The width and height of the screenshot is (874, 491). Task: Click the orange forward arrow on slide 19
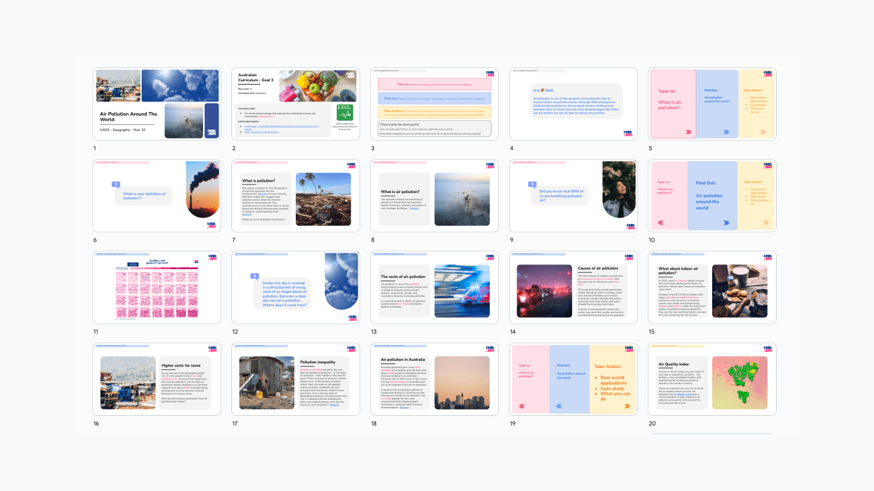pos(627,406)
